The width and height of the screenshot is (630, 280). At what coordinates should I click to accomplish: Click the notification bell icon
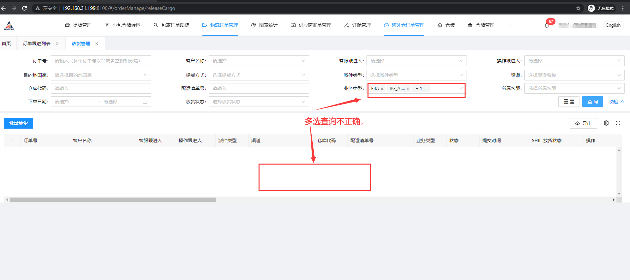[x=547, y=25]
